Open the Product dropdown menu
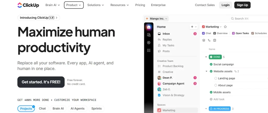The height and width of the screenshot is (113, 268). click(74, 5)
